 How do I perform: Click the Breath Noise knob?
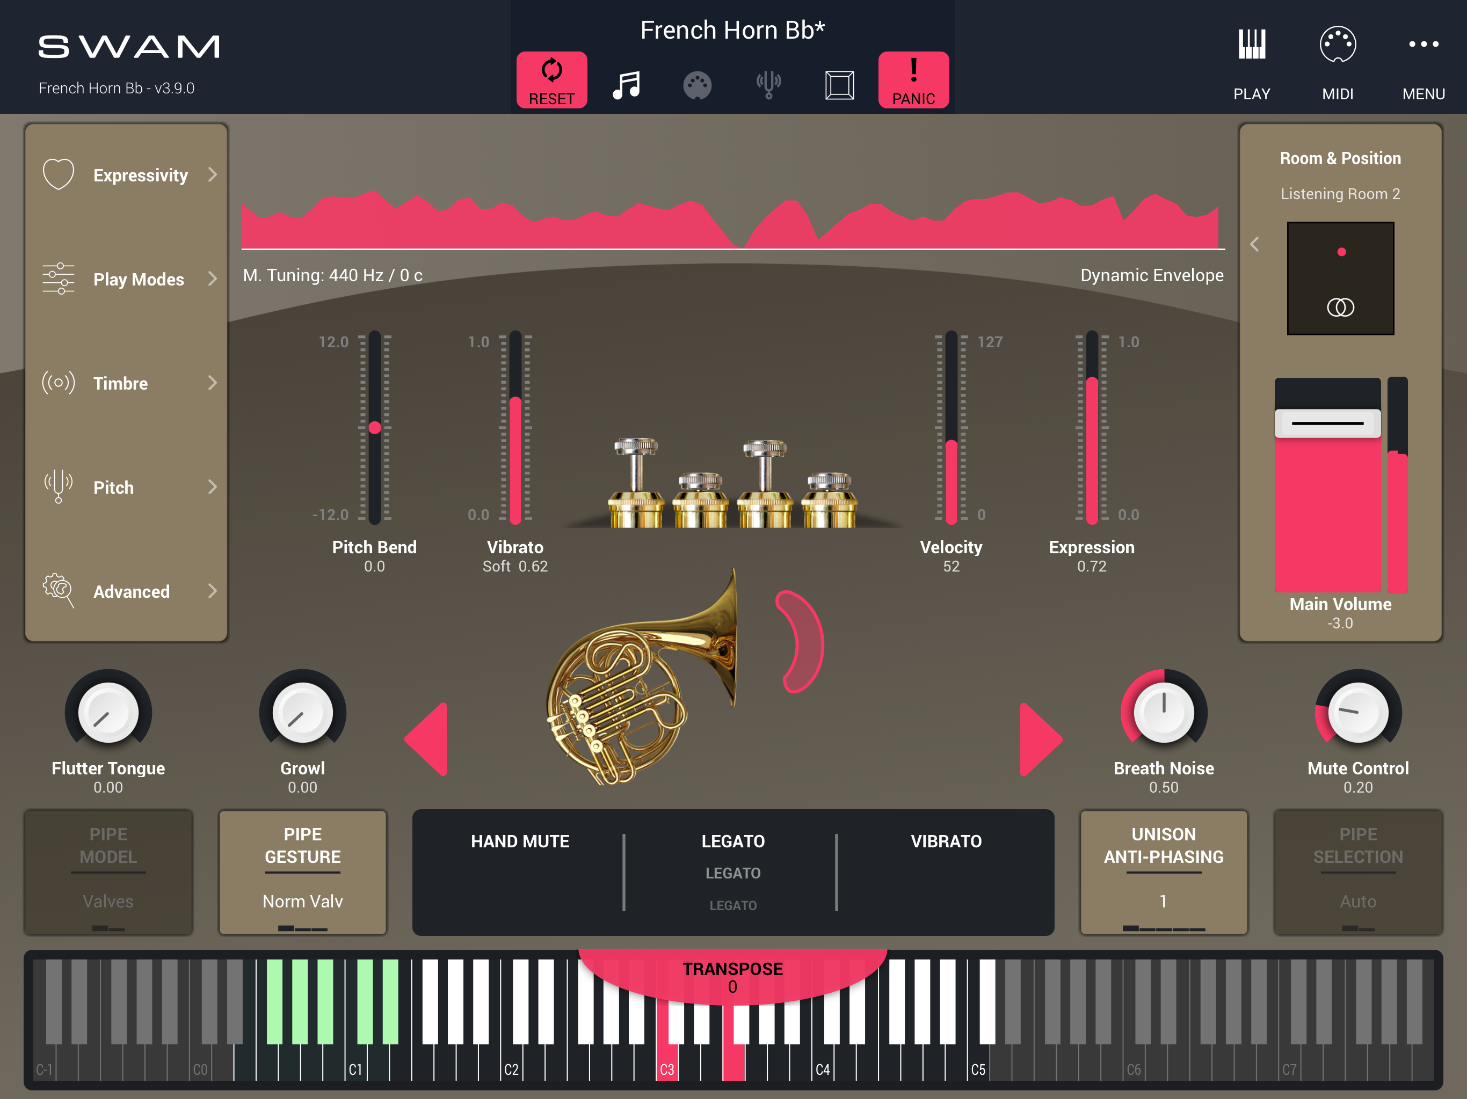pyautogui.click(x=1164, y=713)
